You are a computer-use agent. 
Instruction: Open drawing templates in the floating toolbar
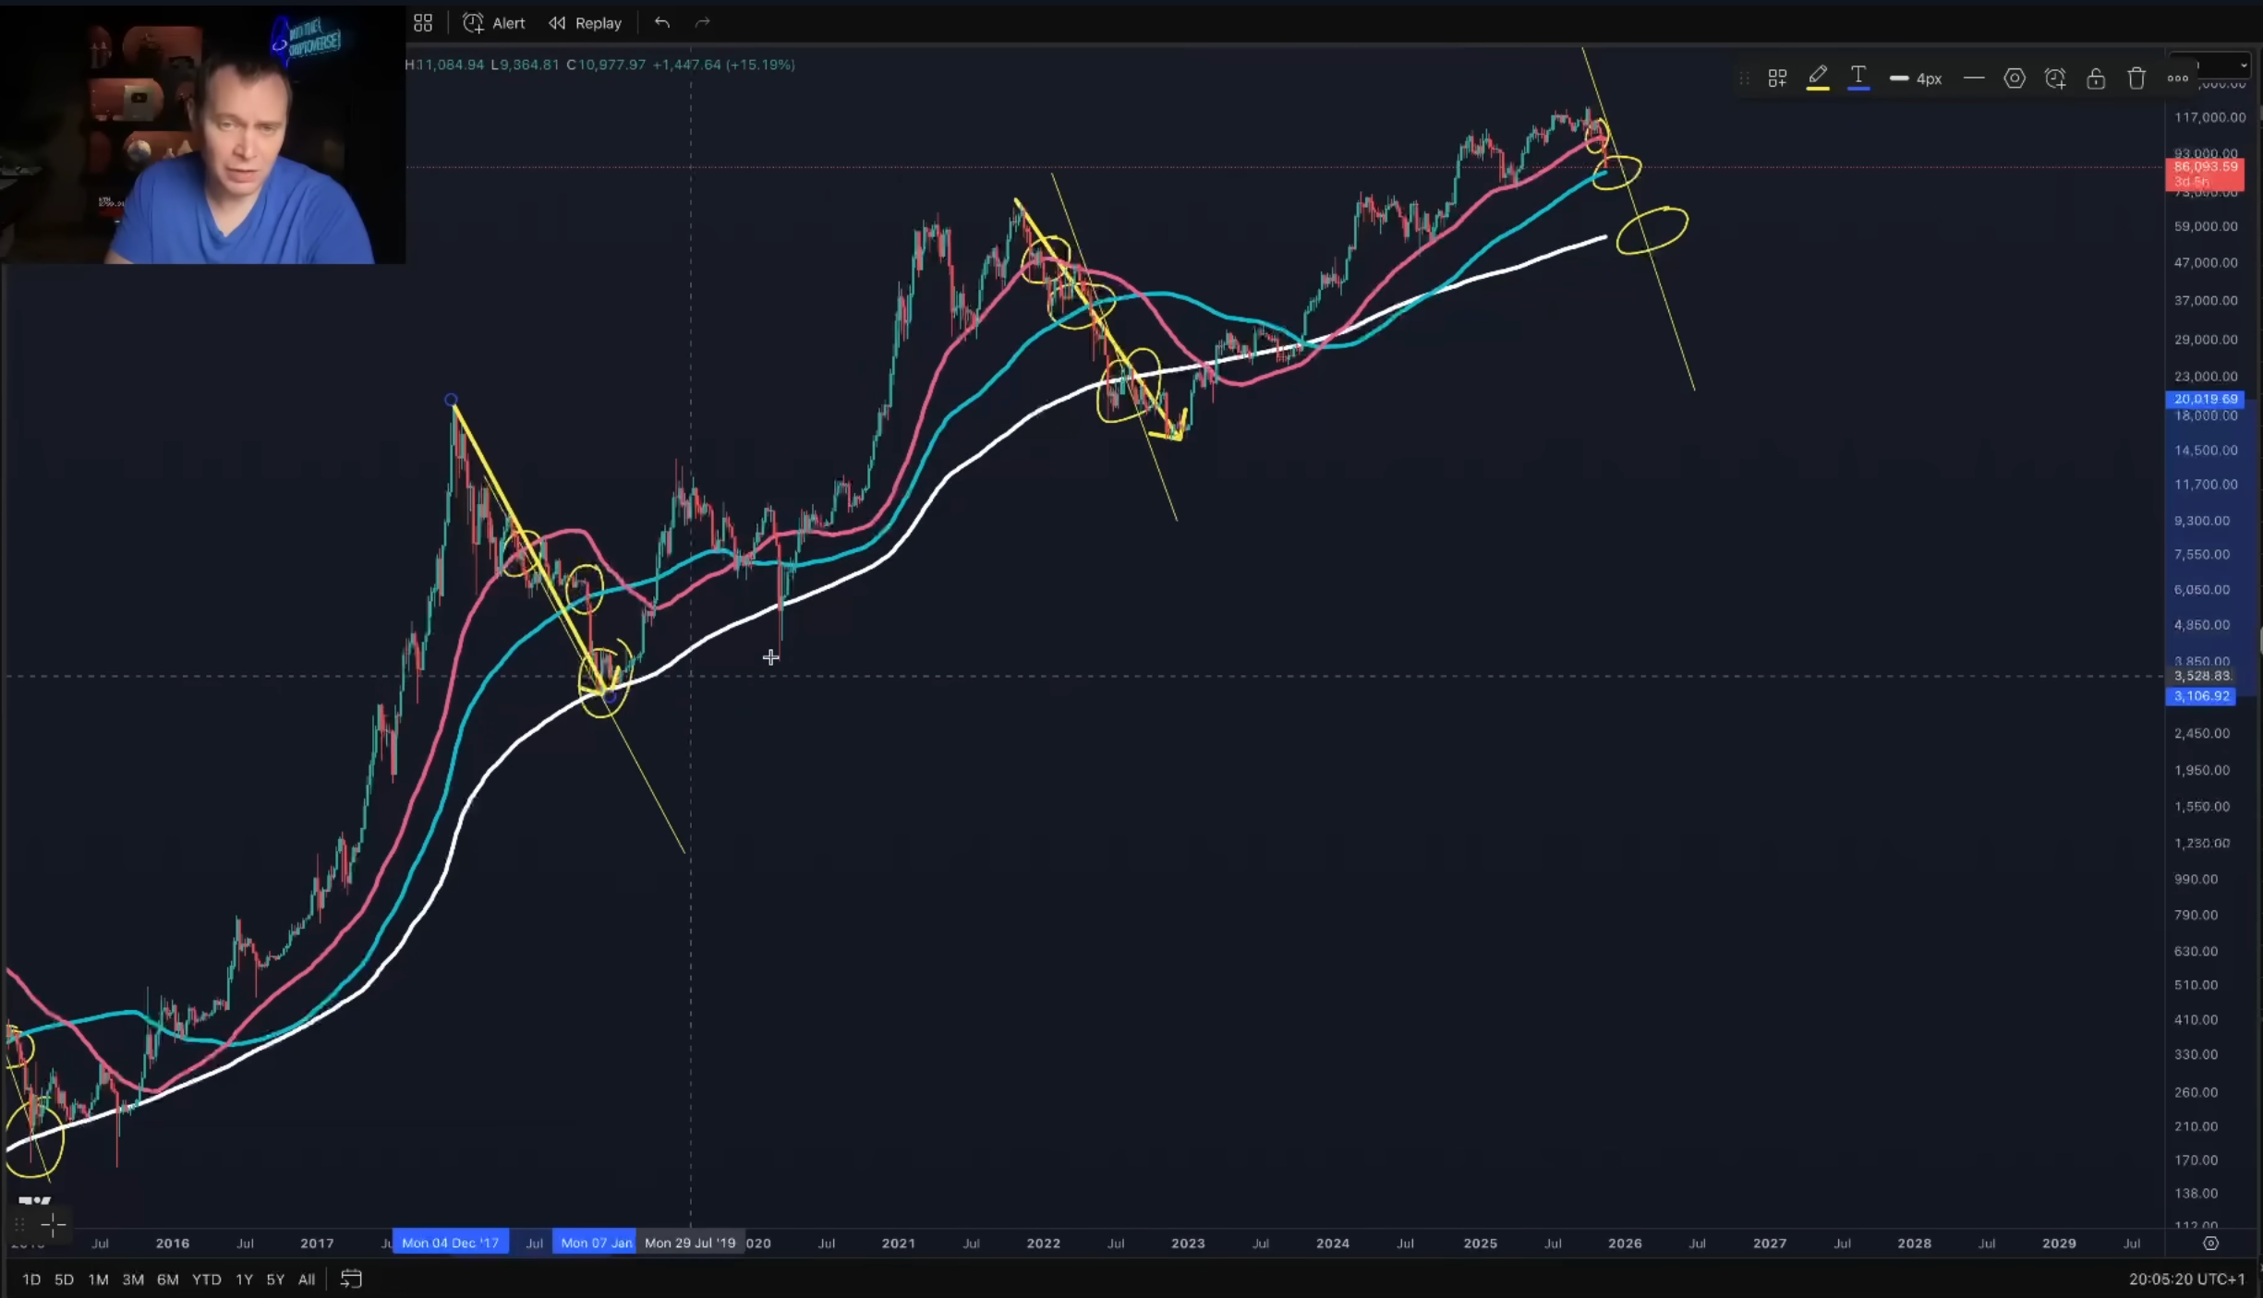pos(1777,78)
